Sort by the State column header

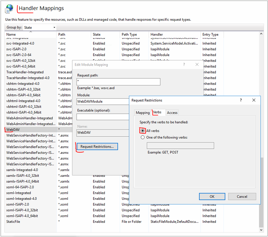(105, 34)
